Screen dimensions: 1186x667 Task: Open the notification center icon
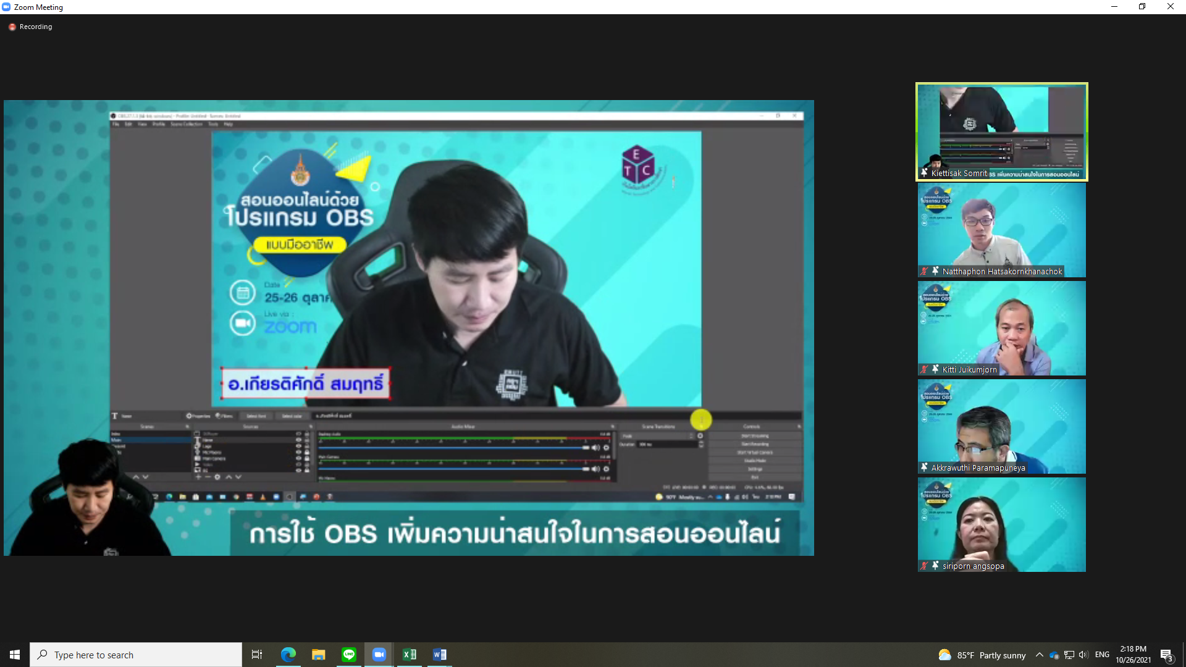1166,655
